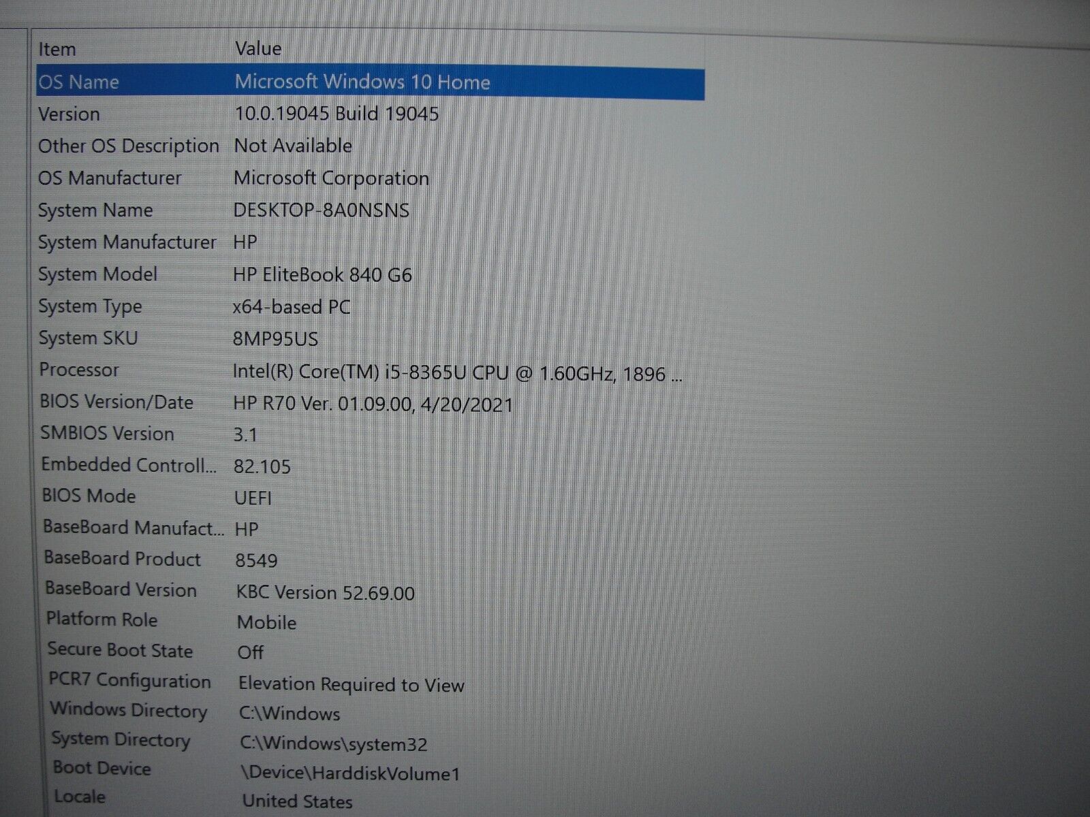The width and height of the screenshot is (1090, 817).
Task: Select the Windows Directory row
Action: (x=129, y=710)
